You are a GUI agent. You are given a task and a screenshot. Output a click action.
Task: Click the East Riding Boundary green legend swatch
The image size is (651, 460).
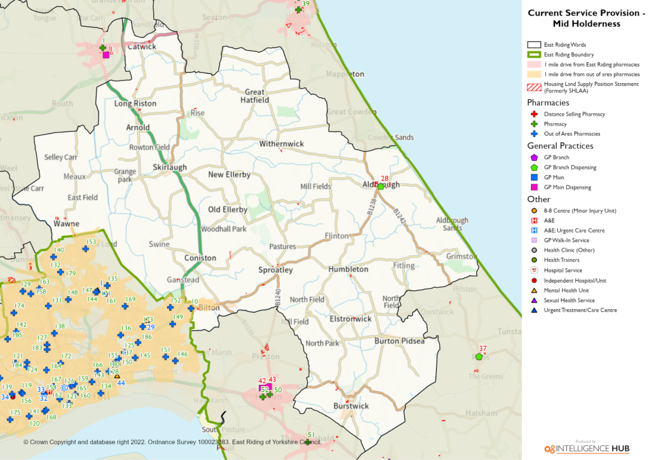tap(533, 55)
